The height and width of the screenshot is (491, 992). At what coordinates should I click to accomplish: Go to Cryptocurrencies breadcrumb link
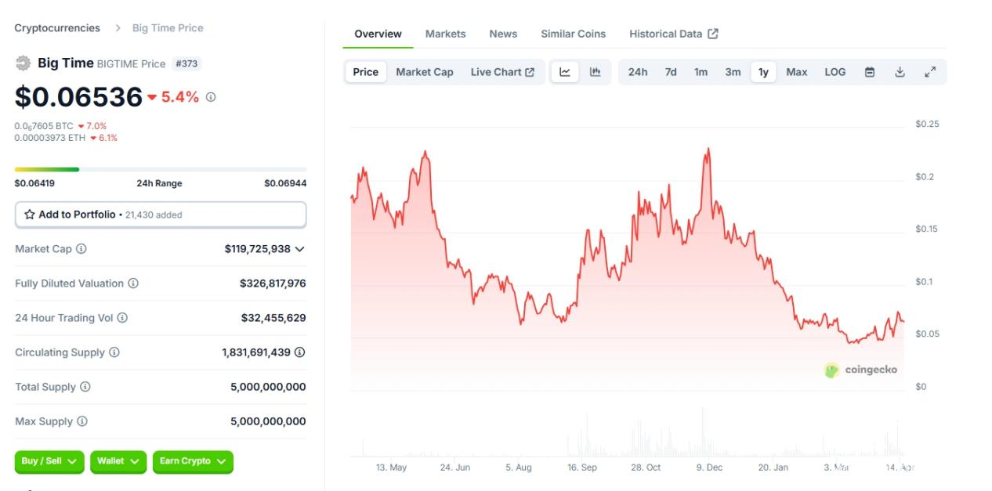tap(57, 28)
